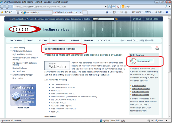Viewport: 172px width, 123px height.
Task: Expand the print options dropdown
Action: click(x=130, y=12)
